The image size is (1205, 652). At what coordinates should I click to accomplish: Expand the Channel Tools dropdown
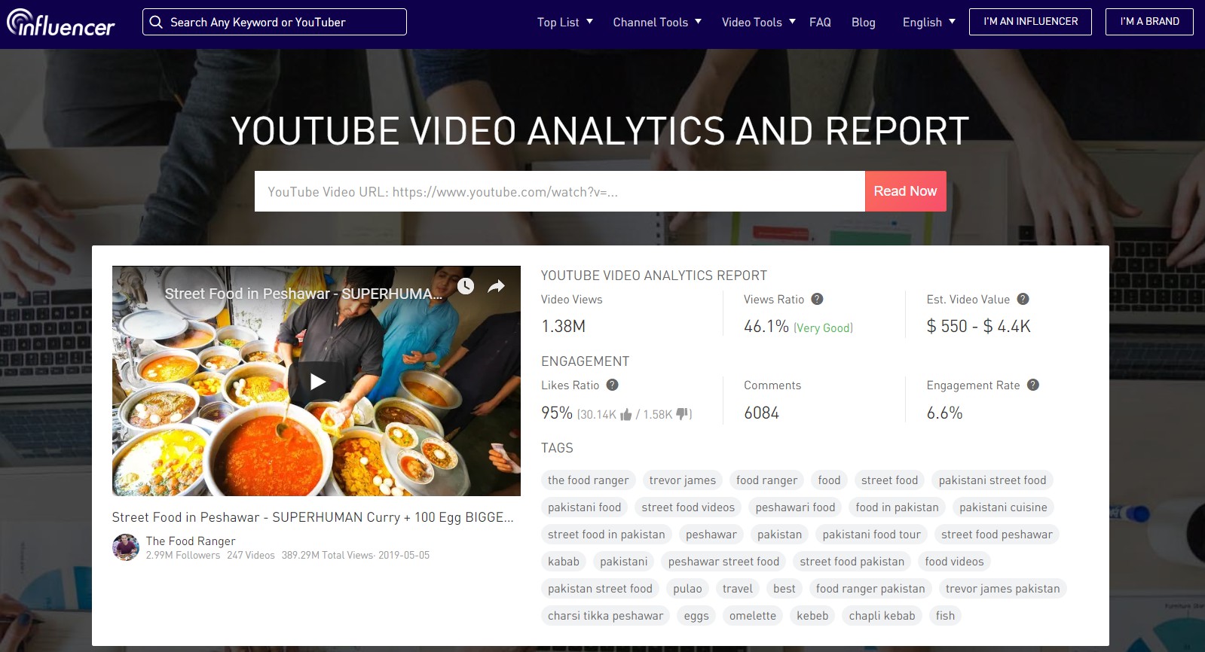657,22
